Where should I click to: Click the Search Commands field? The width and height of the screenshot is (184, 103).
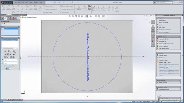pyautogui.click(x=163, y=3)
